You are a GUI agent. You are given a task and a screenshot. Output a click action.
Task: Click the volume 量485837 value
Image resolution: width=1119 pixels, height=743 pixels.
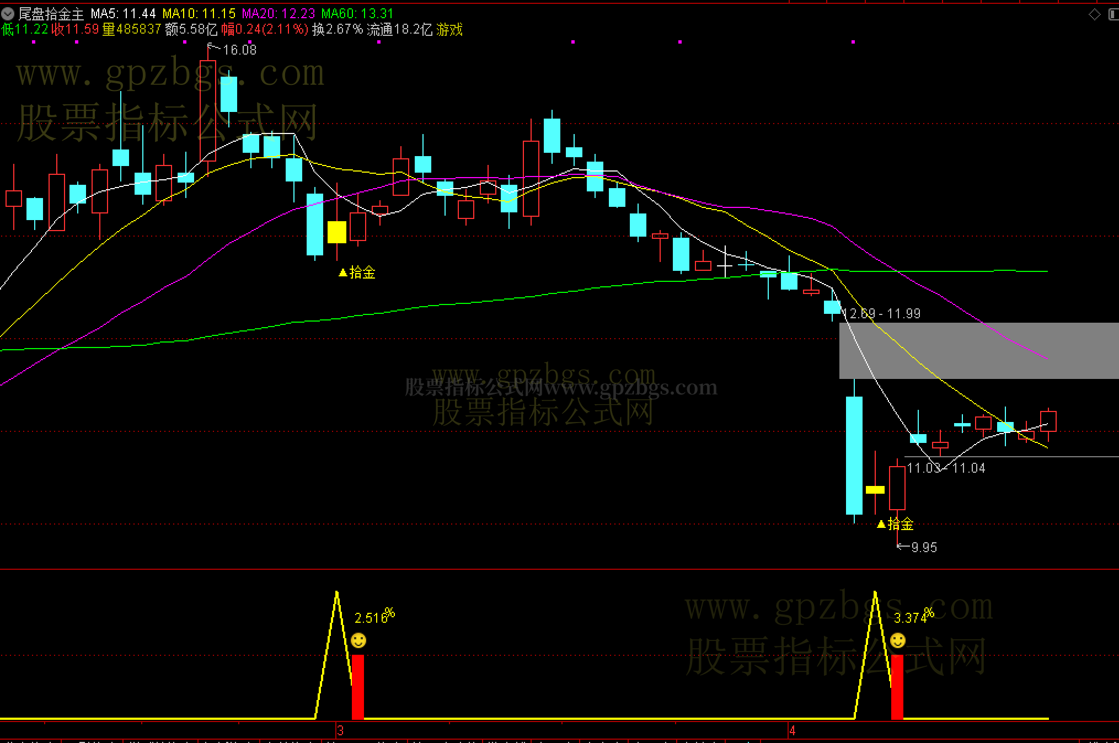coord(132,29)
